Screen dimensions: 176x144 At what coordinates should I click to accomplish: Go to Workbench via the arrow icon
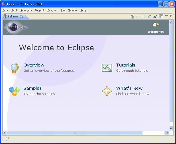[x=156, y=25]
